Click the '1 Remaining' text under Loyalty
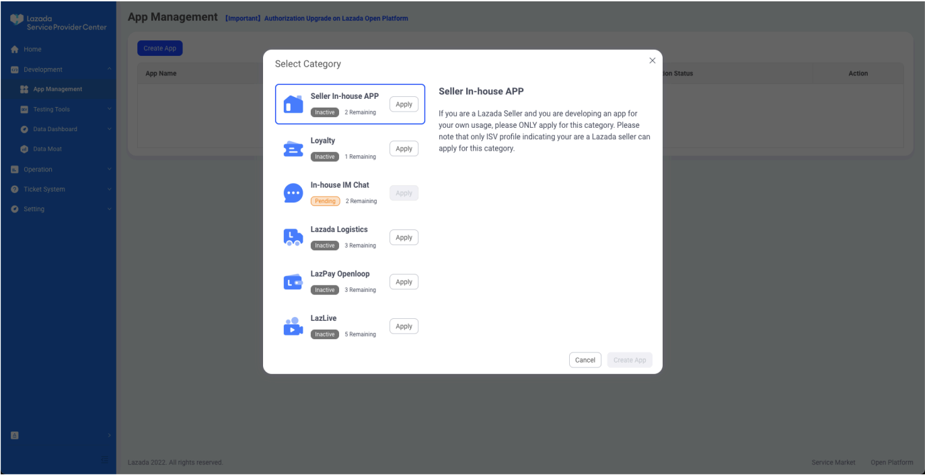 click(361, 157)
